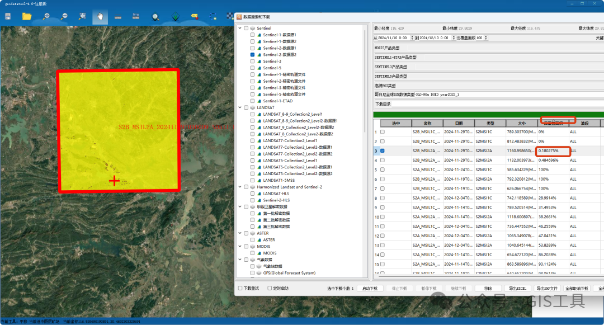604x325 pixels.
Task: Check LANDSAT_9_Collection2_Level2-数据源2 box
Action: point(252,128)
